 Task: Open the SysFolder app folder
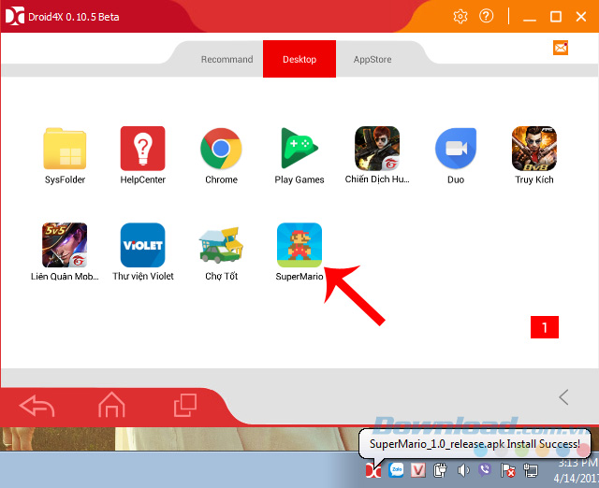point(65,150)
